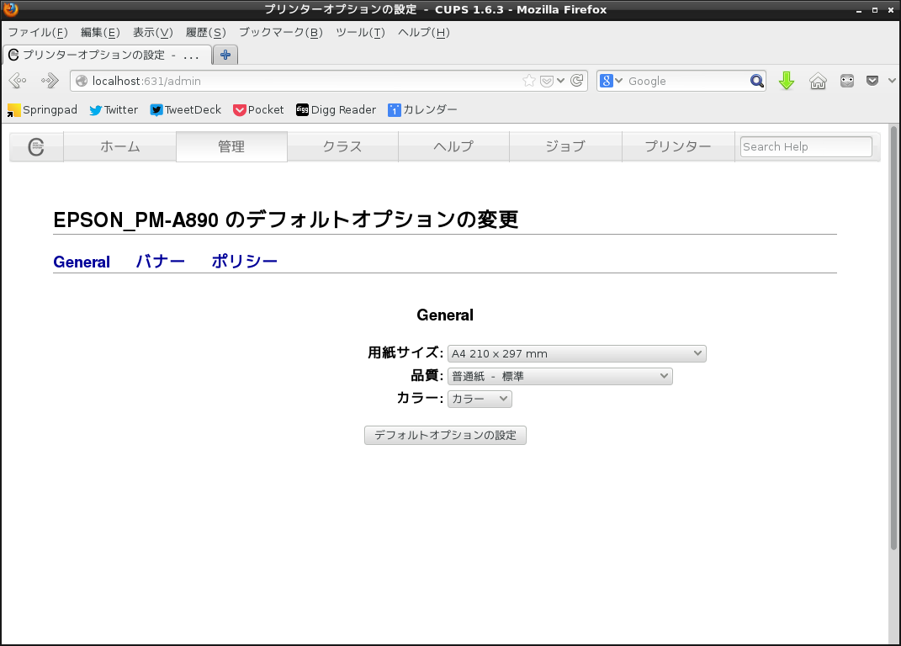
Task: Switch to the ジョブ navigation tab
Action: 565,147
